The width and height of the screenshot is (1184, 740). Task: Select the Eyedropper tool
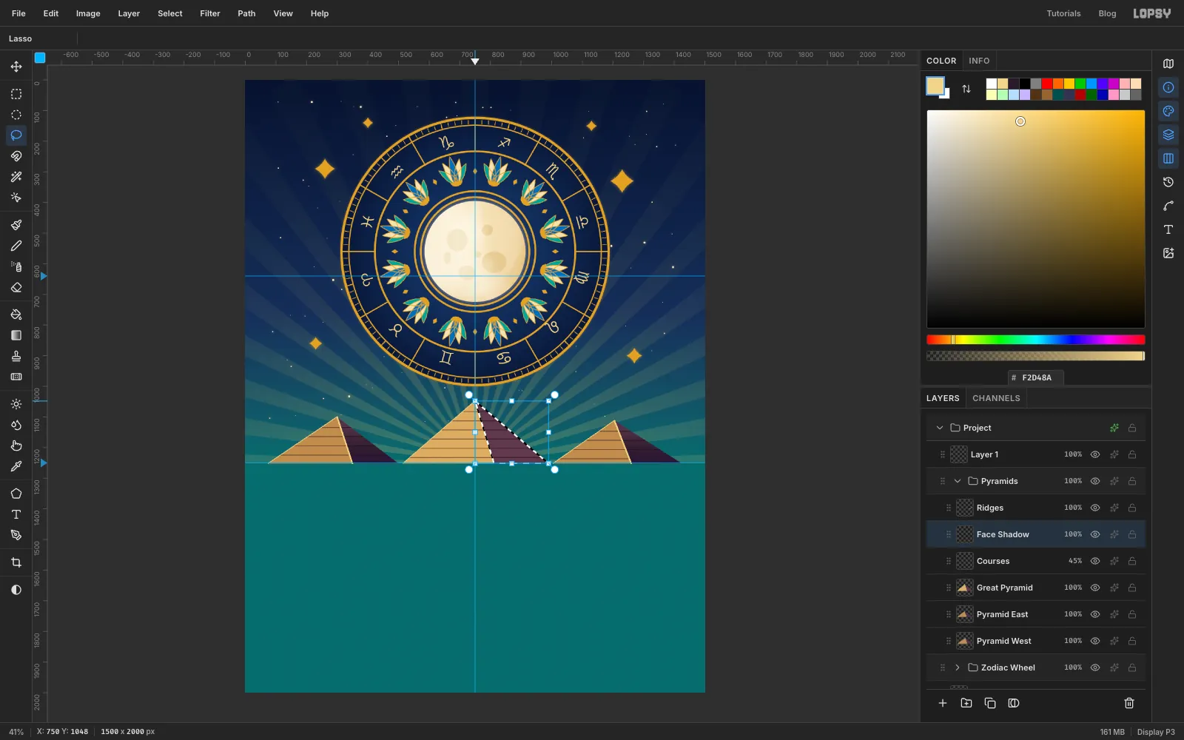point(16,466)
